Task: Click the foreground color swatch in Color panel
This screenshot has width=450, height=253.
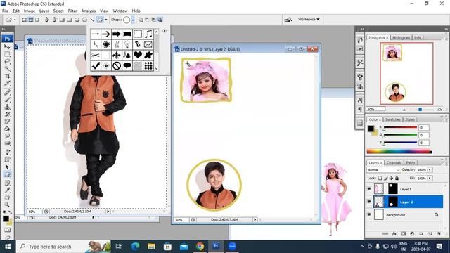Action: click(x=371, y=129)
